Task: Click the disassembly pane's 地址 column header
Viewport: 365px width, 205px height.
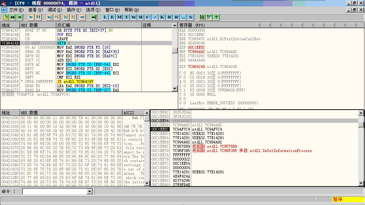Action: 10,25
